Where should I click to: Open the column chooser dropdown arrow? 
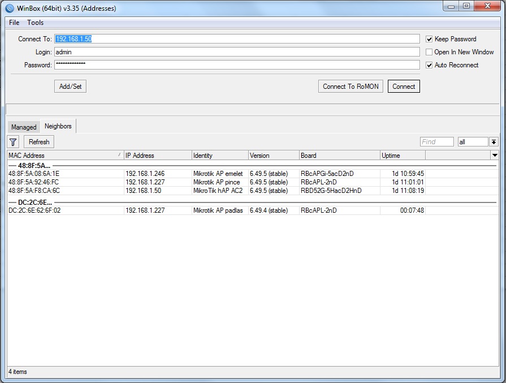494,156
